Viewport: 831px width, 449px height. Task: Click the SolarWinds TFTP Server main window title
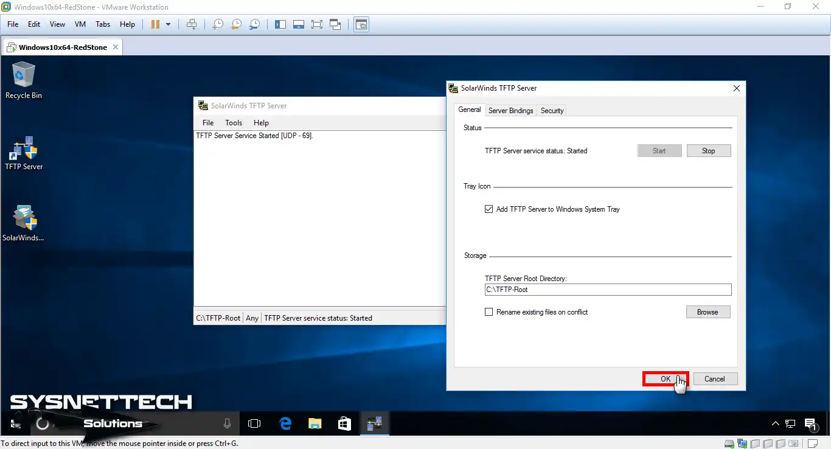(249, 106)
